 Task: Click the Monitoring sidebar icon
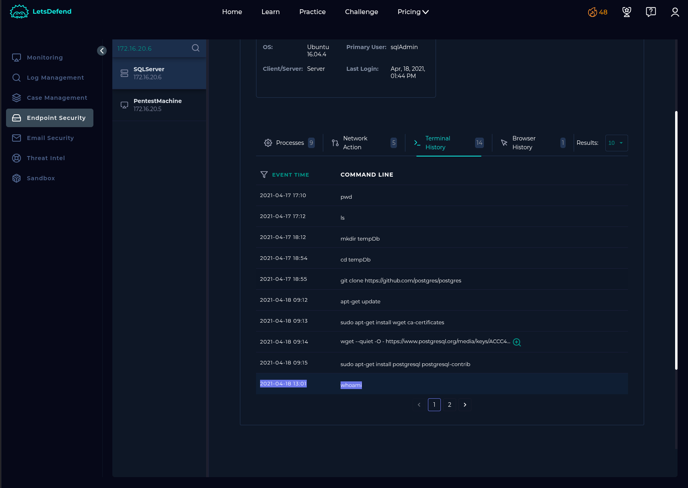pyautogui.click(x=17, y=58)
